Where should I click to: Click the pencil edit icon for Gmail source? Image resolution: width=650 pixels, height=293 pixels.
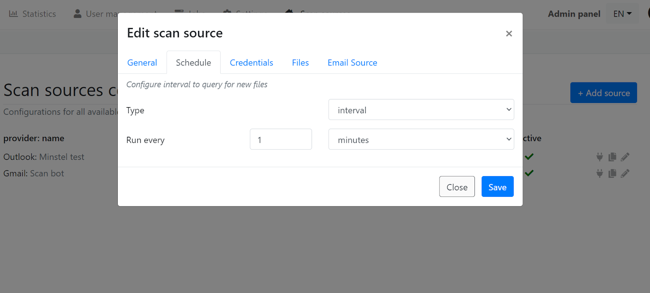click(x=625, y=174)
